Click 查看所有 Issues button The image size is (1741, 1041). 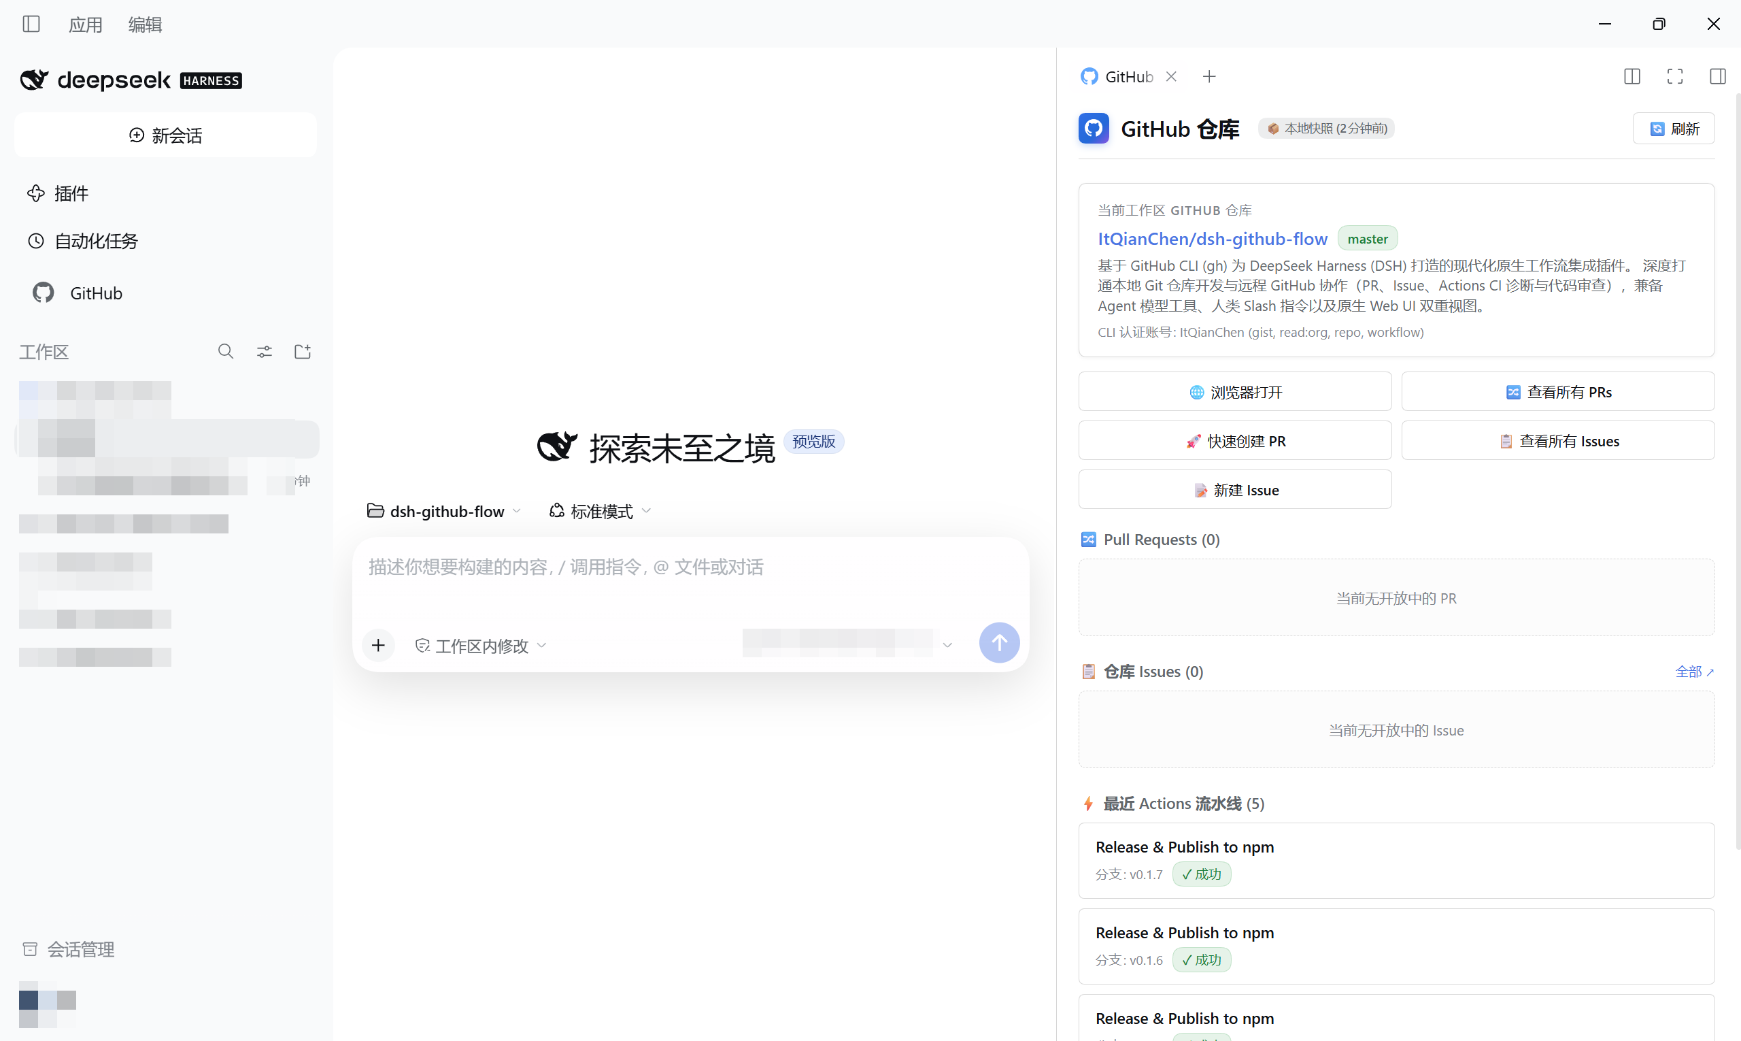coord(1558,440)
